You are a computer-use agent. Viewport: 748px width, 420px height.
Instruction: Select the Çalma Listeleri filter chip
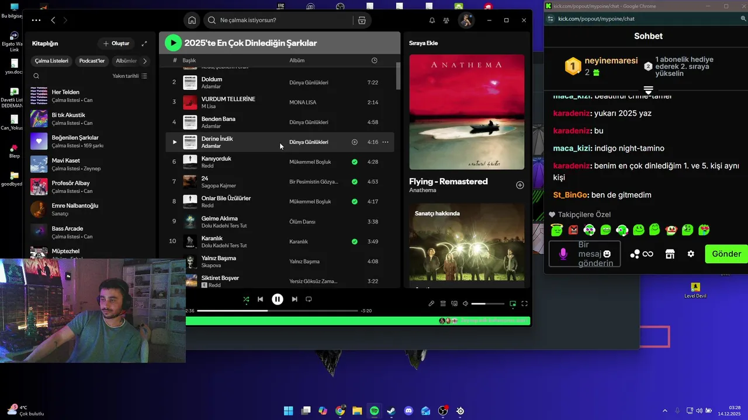tap(51, 61)
